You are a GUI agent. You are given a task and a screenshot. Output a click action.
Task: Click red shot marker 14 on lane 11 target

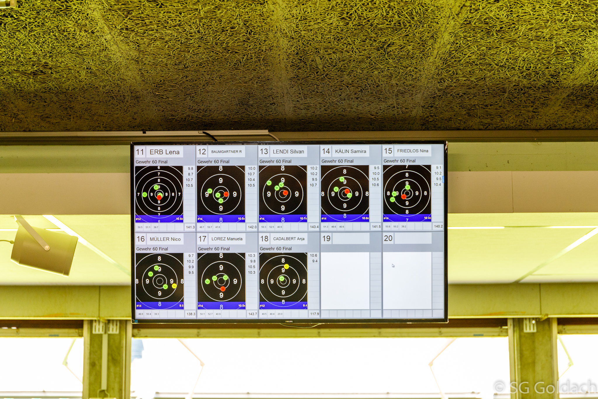pyautogui.click(x=159, y=197)
